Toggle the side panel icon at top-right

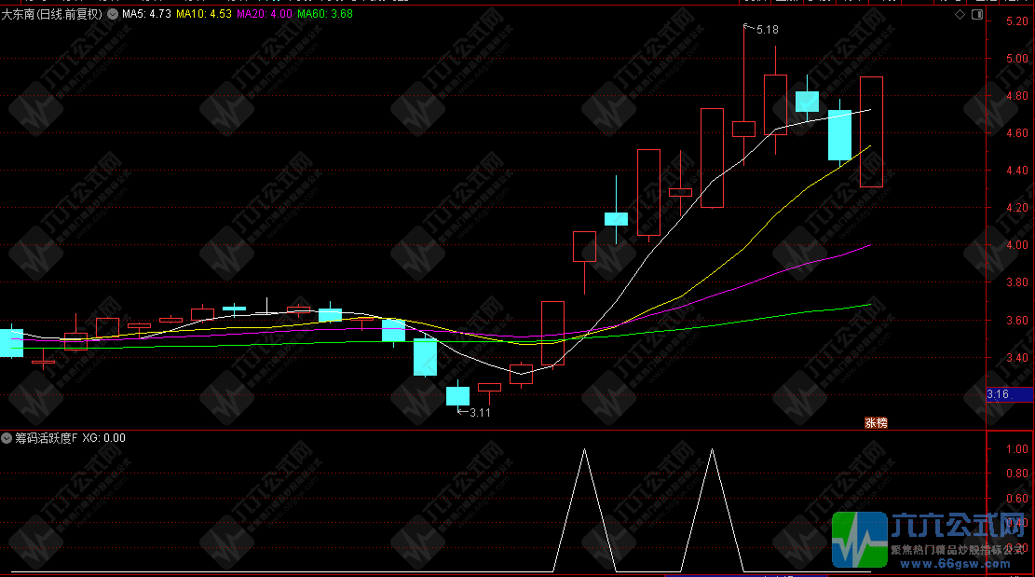(x=976, y=15)
